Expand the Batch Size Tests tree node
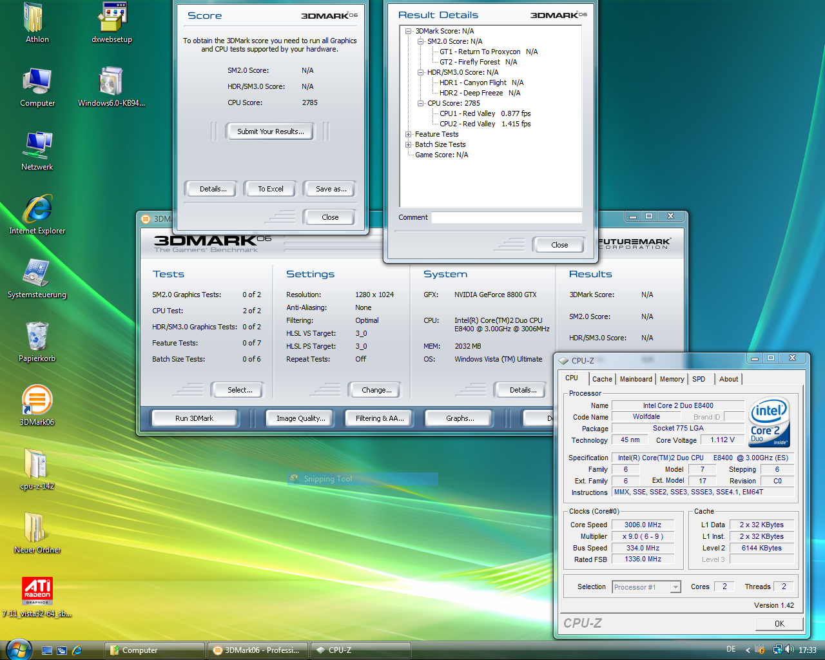The image size is (825, 660). pos(408,144)
